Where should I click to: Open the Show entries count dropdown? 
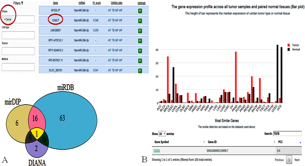coord(162,134)
